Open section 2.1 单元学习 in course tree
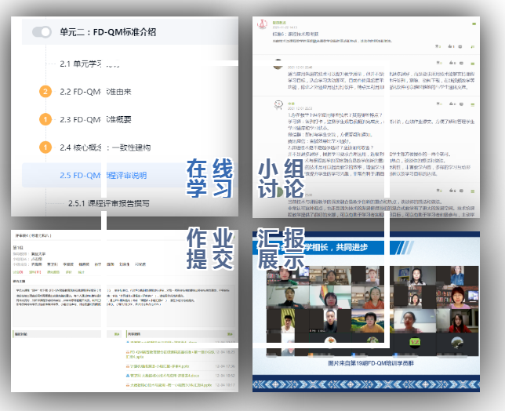505x411 pixels. coord(89,64)
